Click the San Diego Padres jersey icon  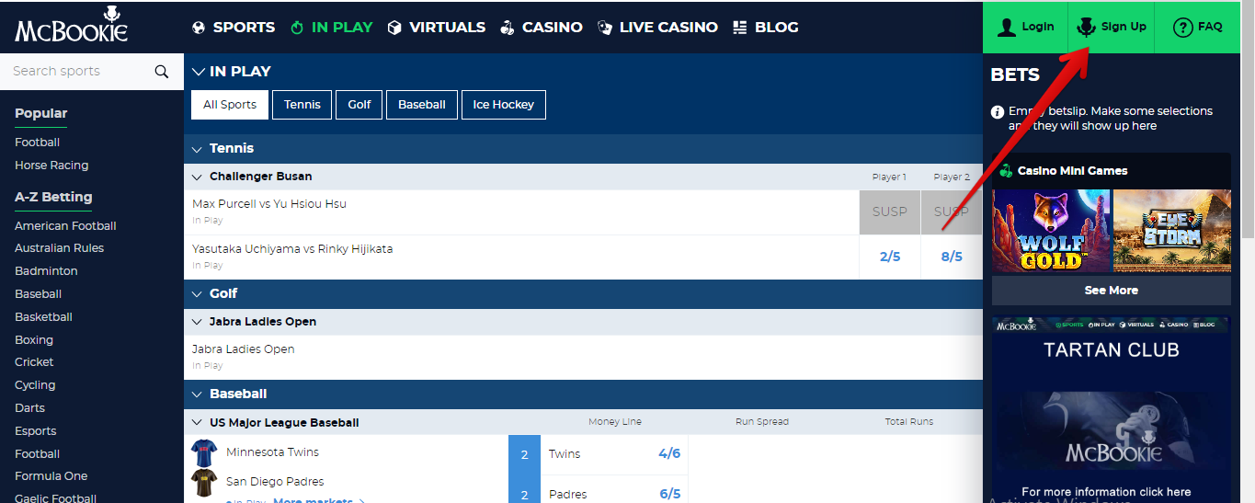pos(204,482)
